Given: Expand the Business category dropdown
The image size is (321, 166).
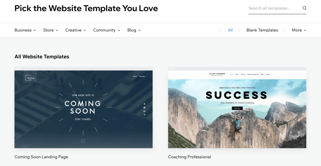Looking at the screenshot, I should pos(25,30).
